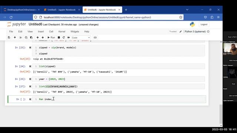Move selected cell down arrow

click(x=43, y=37)
